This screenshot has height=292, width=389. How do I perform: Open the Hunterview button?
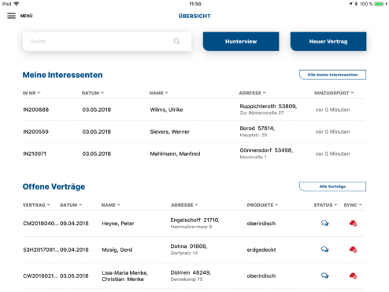point(241,42)
